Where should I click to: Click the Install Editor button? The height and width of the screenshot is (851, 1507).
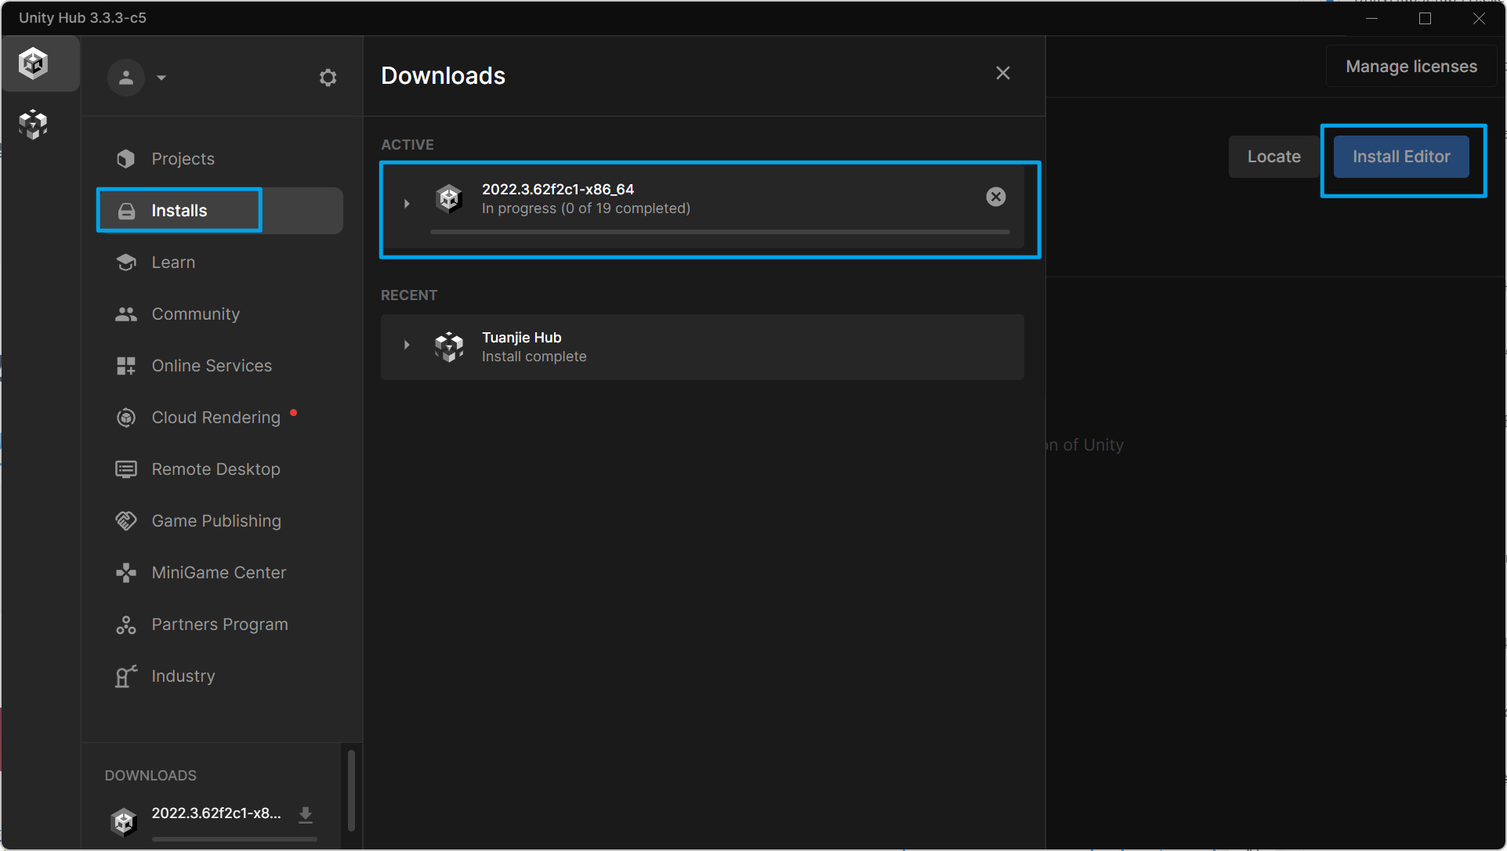[x=1400, y=157]
